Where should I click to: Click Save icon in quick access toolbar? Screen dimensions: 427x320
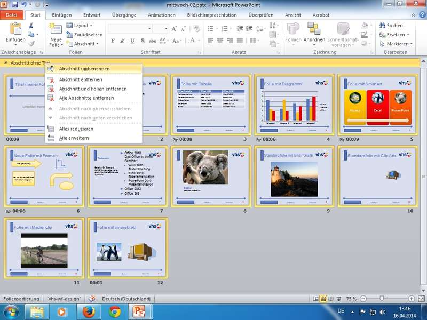[x=15, y=4]
